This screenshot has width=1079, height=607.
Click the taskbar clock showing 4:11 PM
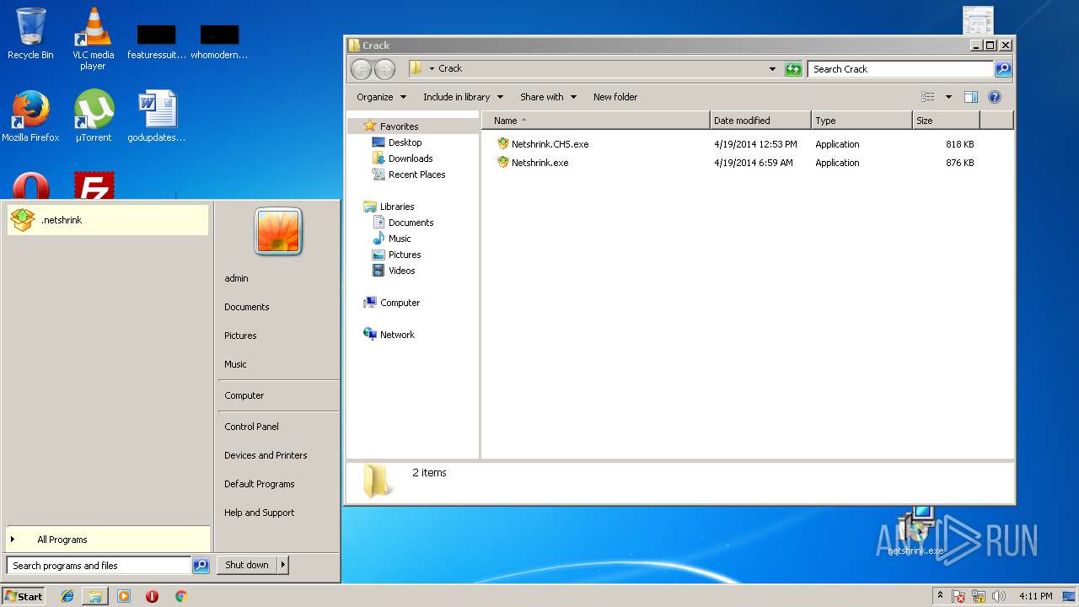click(x=1035, y=596)
